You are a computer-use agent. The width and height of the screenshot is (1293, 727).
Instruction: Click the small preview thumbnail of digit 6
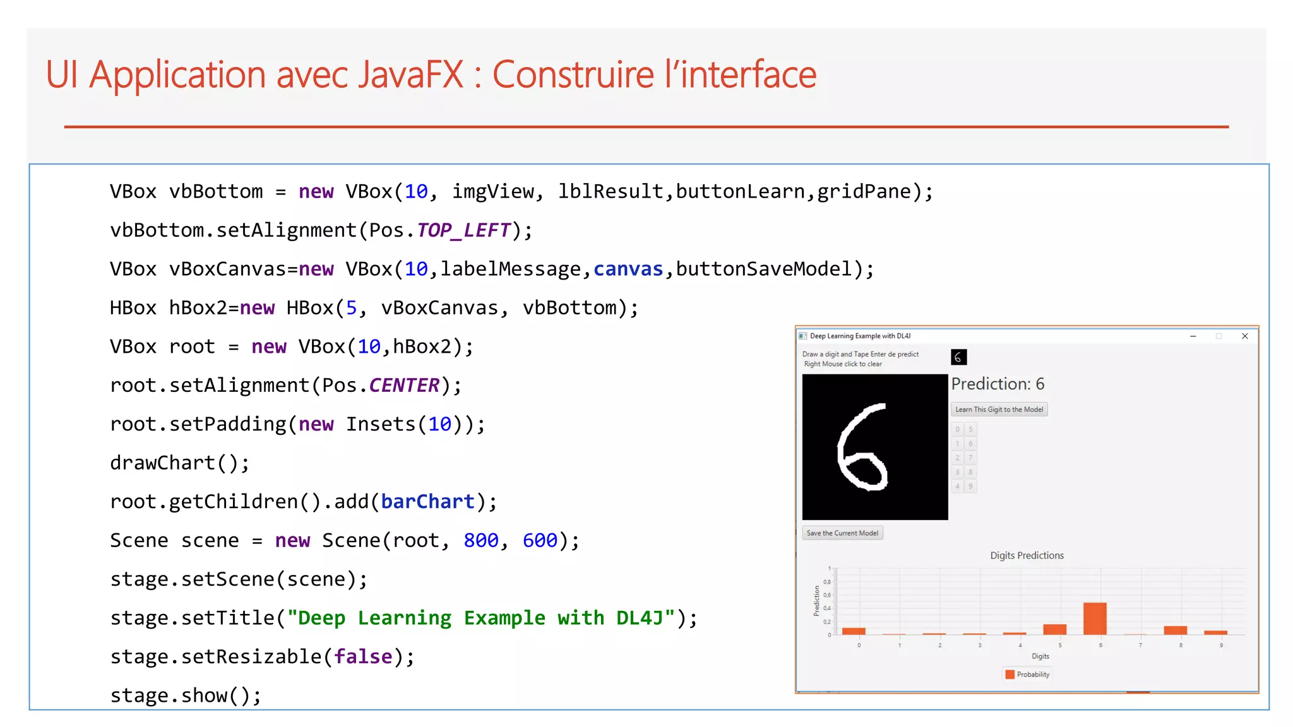(x=958, y=357)
